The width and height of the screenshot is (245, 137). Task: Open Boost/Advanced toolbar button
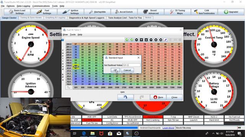151,12
